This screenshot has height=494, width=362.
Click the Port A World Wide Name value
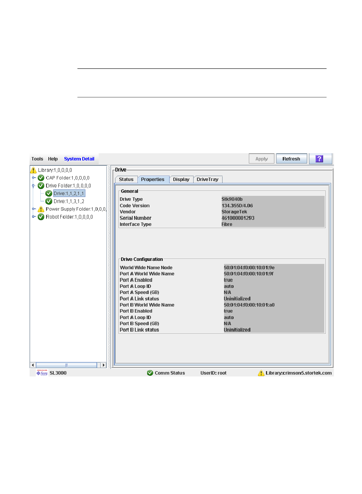[x=248, y=274]
